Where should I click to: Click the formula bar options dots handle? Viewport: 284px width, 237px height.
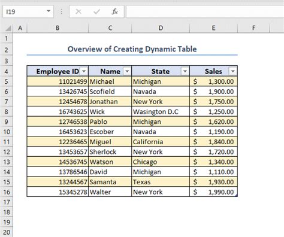[61, 11]
